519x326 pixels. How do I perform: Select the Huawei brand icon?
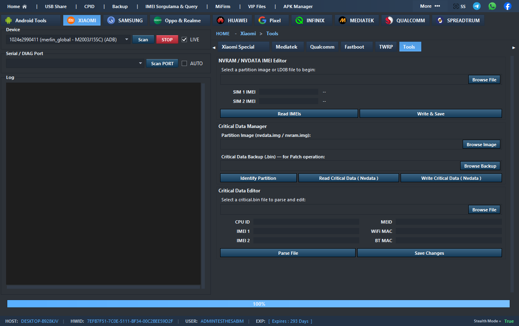(x=221, y=20)
